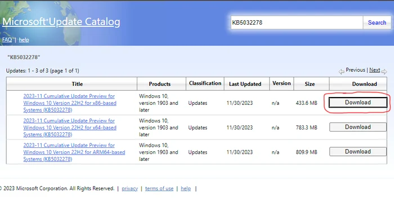Open the ARM64-based Systems update title link
The width and height of the screenshot is (394, 204).
tap(74, 152)
